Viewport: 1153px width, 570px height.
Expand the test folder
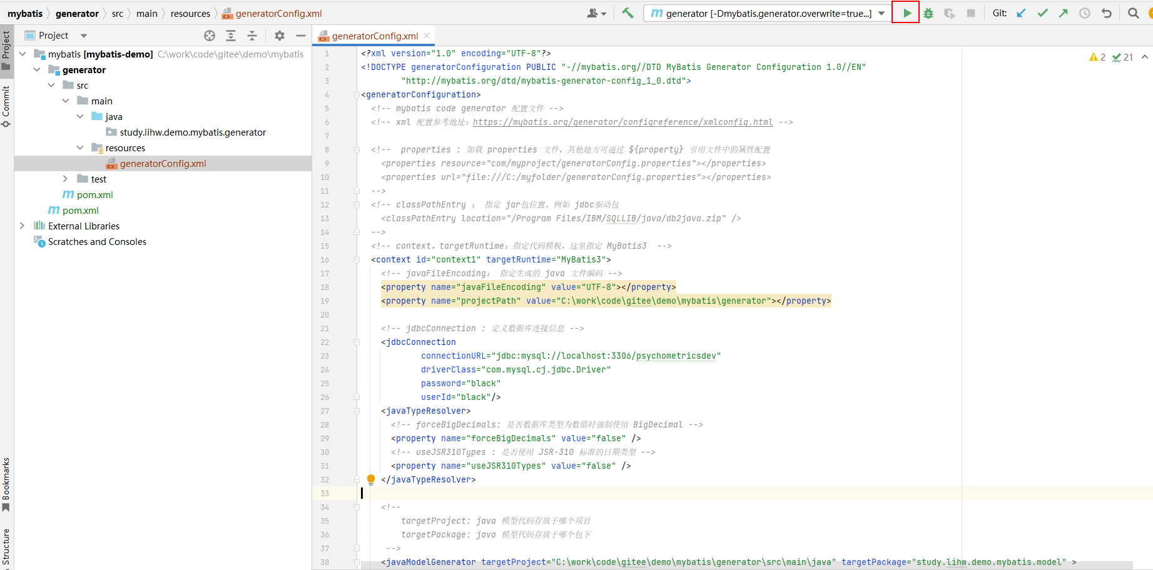tap(66, 179)
